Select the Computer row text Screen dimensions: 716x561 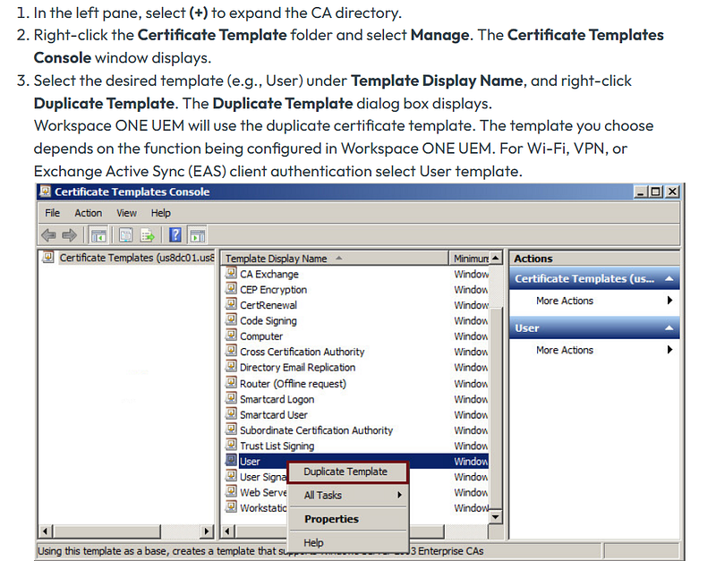261,336
